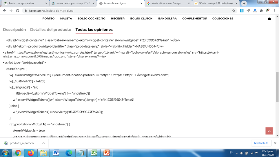
Task: Open the shopping bag cart
Action: (269, 19)
